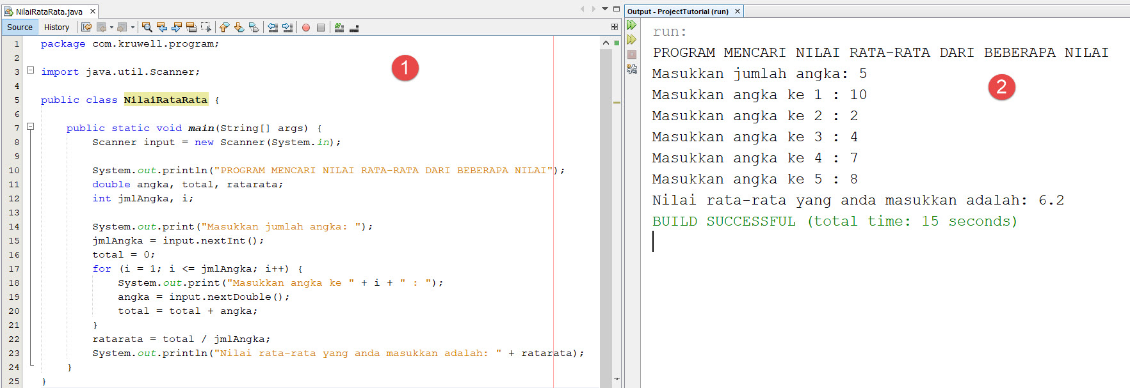Click 'package' keyword on line 1

[63, 44]
